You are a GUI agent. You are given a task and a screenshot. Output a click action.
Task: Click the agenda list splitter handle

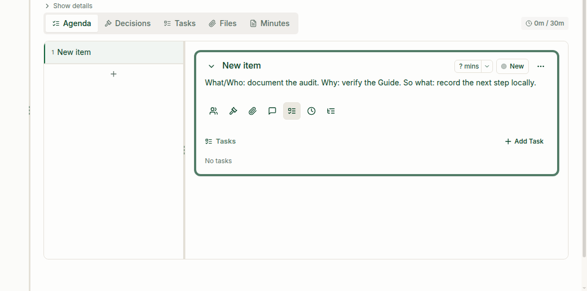184,150
